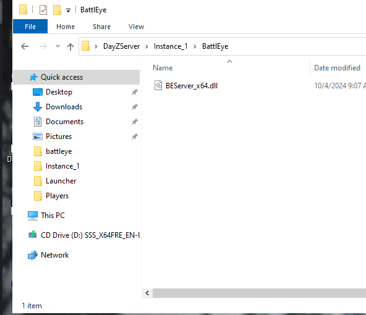Screen dimensions: 366x315
Task: Switch to the View ribbon tab
Action: tap(136, 27)
